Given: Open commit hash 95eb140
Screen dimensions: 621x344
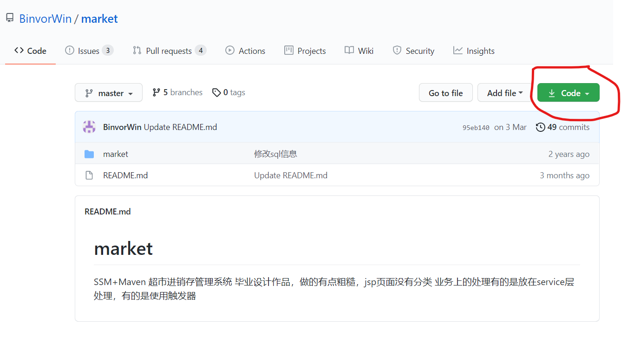Looking at the screenshot, I should [476, 128].
